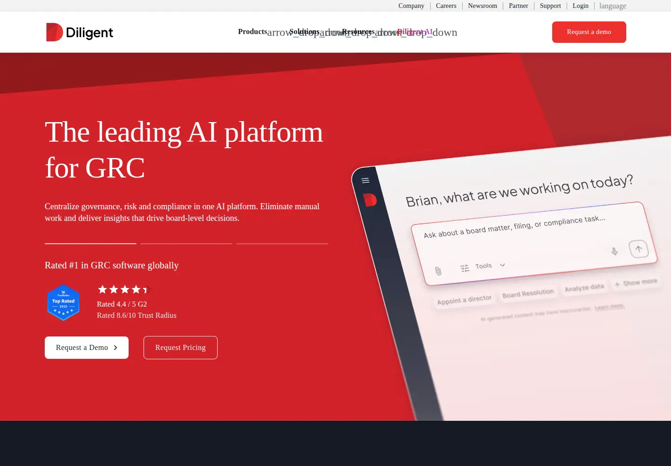Screen dimensions: 671x466
Task: Open the Support link
Action: (550, 6)
